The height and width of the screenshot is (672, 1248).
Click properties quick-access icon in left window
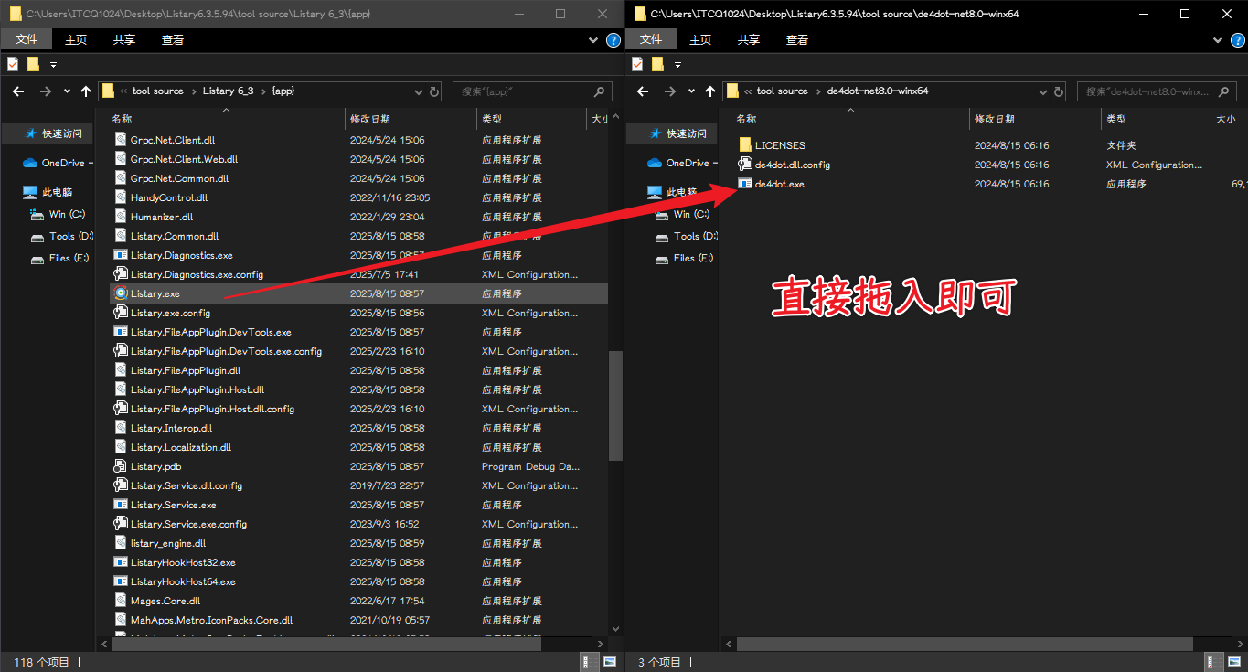click(x=13, y=64)
